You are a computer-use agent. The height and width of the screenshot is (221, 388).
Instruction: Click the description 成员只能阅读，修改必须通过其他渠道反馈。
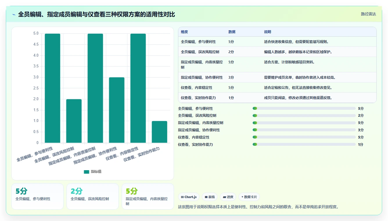click(298, 98)
